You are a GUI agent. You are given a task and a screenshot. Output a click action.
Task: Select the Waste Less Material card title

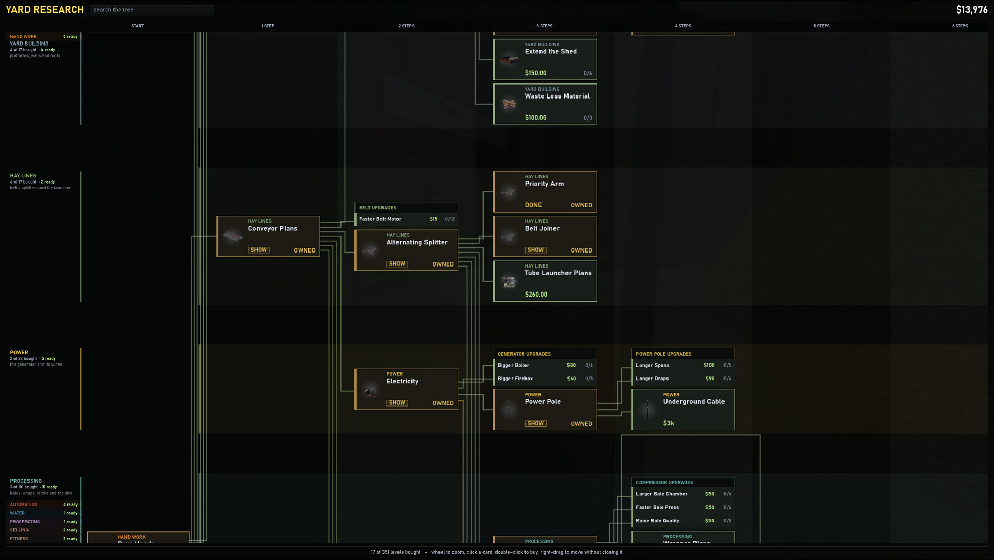557,96
